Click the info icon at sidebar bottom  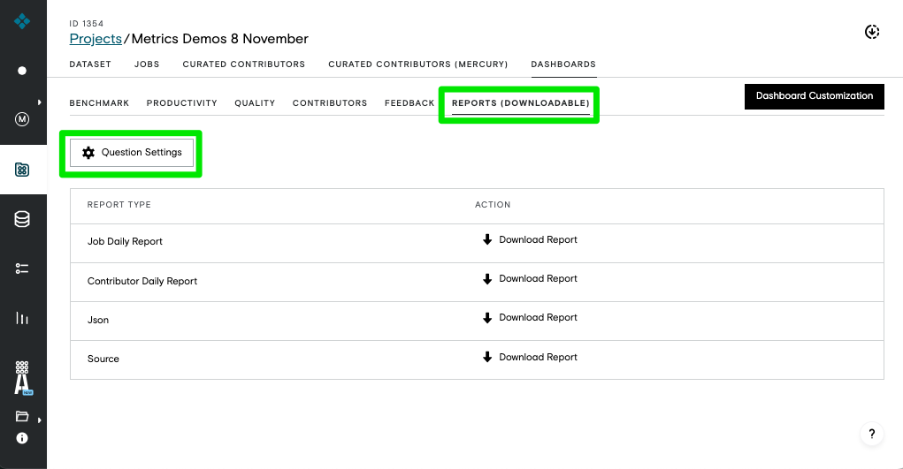pos(22,438)
